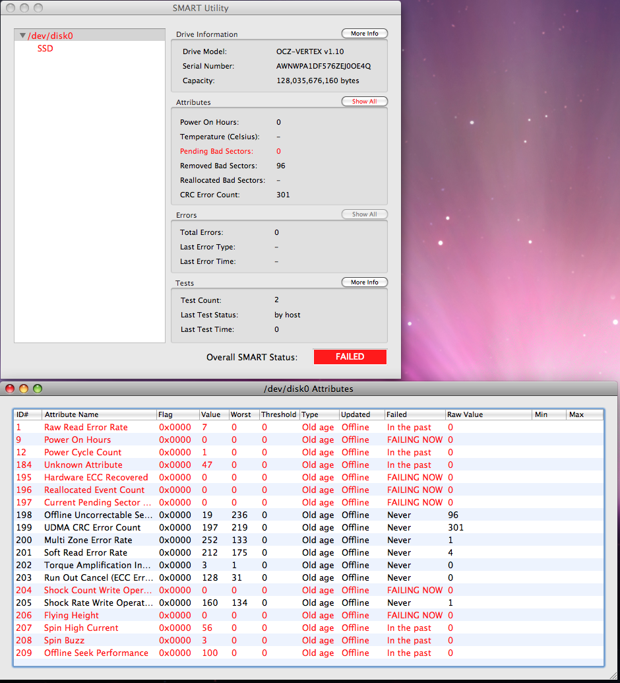Sort by Raw Value column header
This screenshot has width=620, height=683.
(x=489, y=414)
